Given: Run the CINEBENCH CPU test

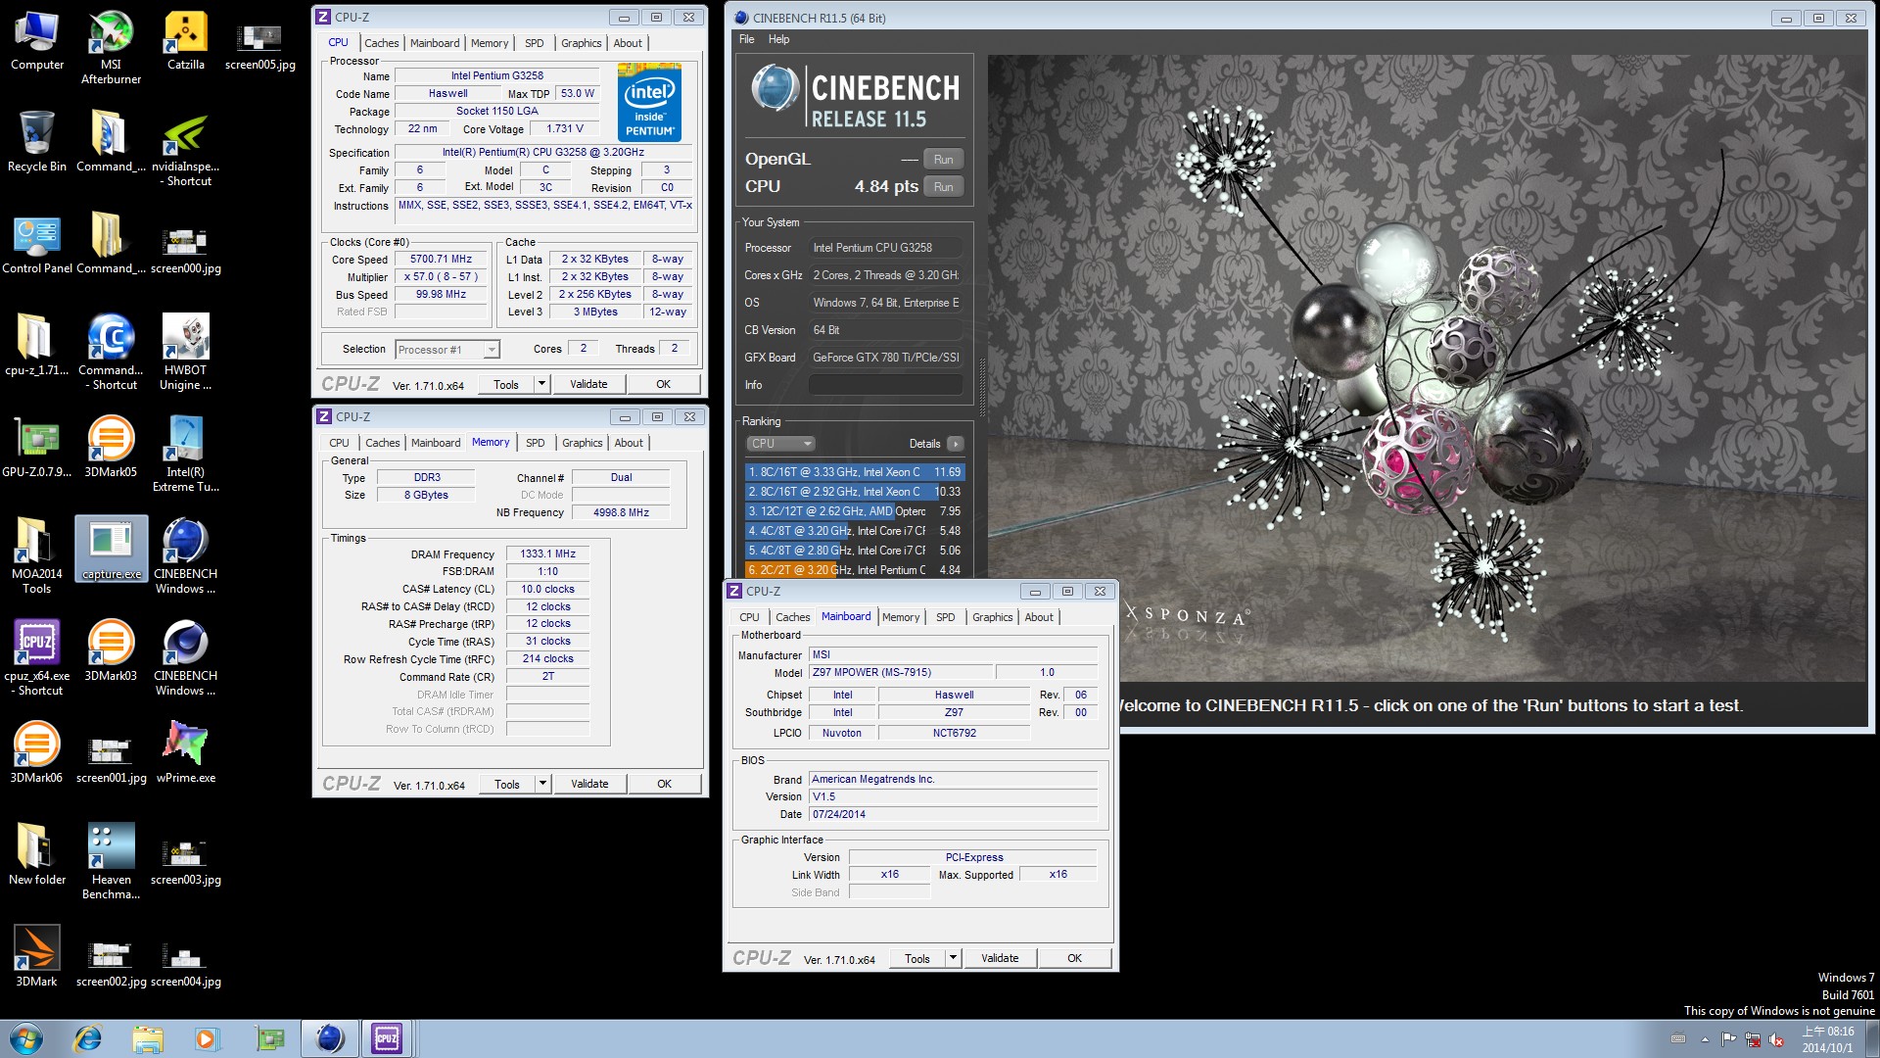Looking at the screenshot, I should (x=943, y=187).
